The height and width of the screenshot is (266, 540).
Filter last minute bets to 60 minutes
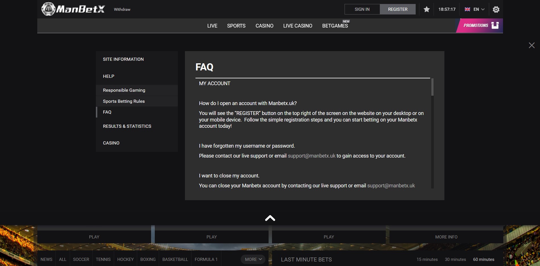[x=484, y=259]
